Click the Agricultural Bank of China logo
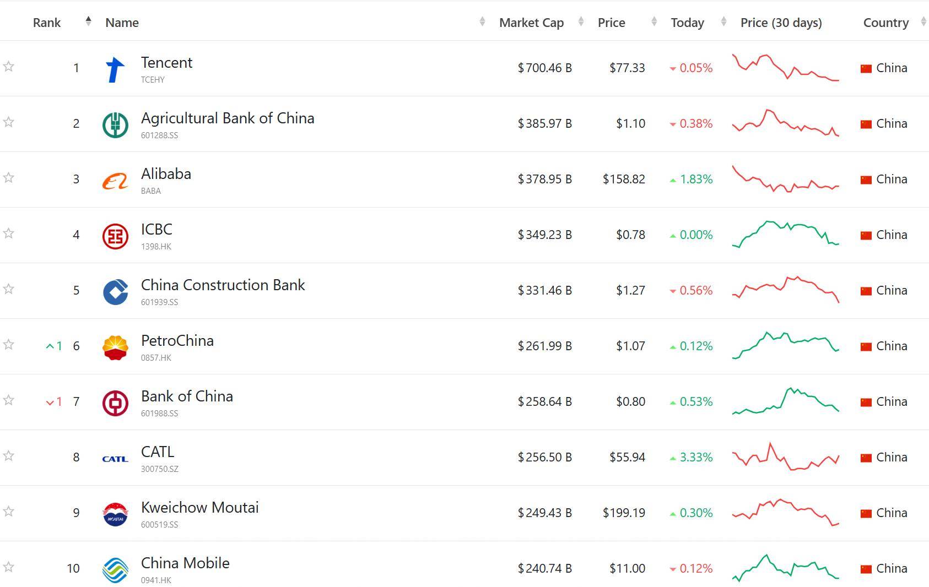929x587 pixels. tap(115, 124)
